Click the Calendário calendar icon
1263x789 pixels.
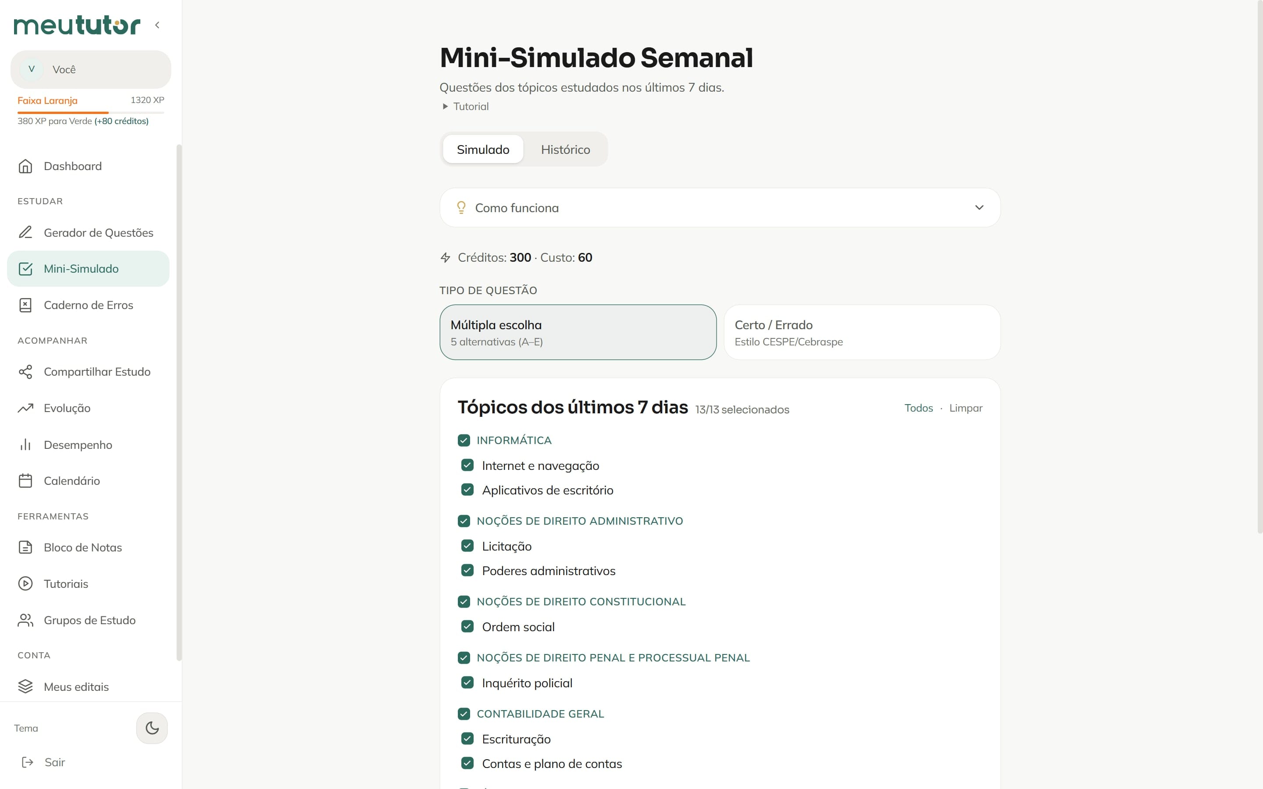[x=25, y=480]
